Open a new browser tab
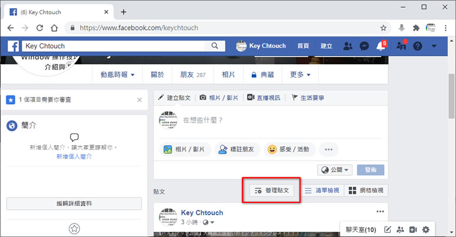 (x=124, y=12)
